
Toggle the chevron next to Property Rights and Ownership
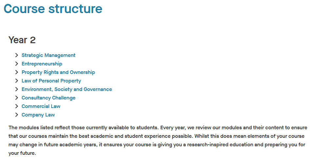tap(17, 72)
